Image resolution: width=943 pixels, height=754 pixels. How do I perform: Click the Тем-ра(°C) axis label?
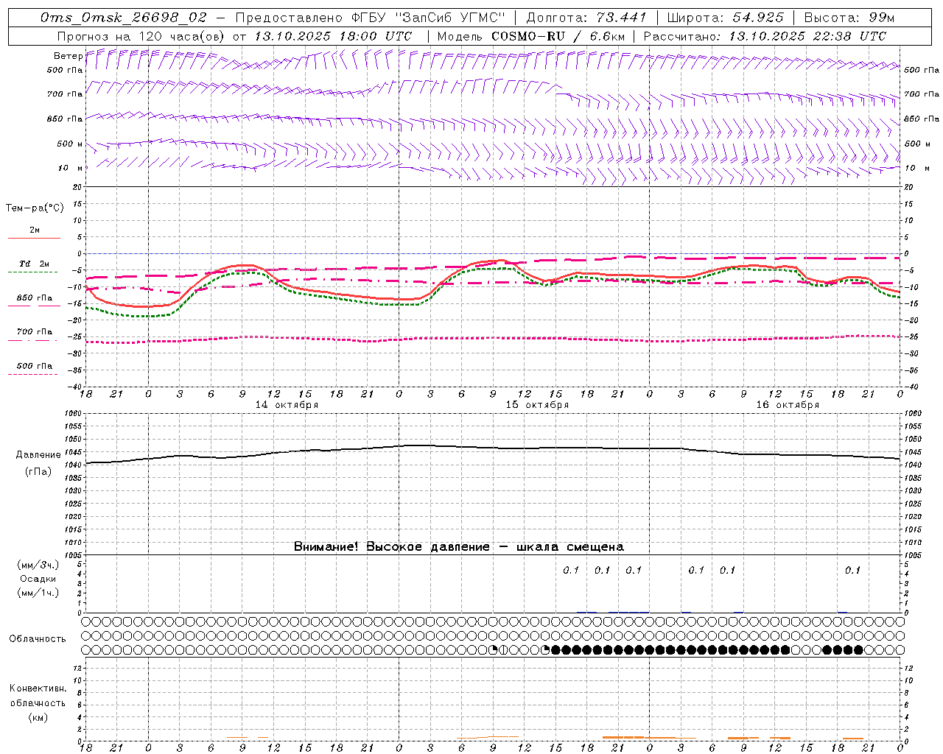pyautogui.click(x=35, y=208)
